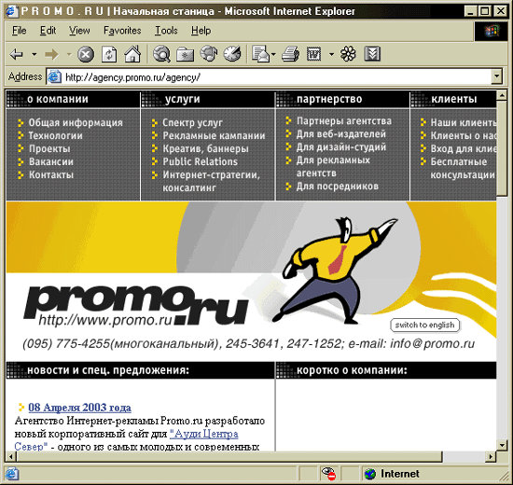Click the horizontal scrollbar right arrow
The height and width of the screenshot is (485, 513).
(491, 456)
